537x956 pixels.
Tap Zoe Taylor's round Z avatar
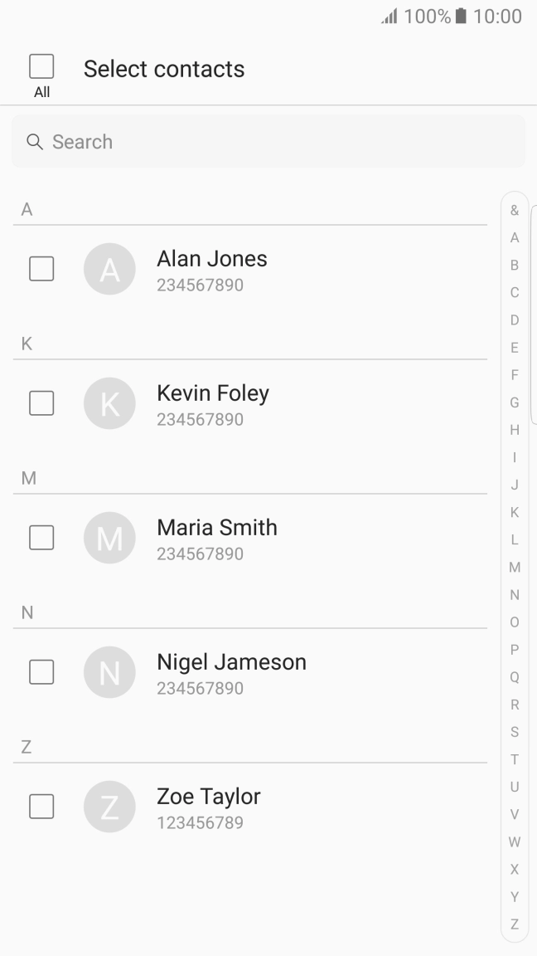coord(109,807)
